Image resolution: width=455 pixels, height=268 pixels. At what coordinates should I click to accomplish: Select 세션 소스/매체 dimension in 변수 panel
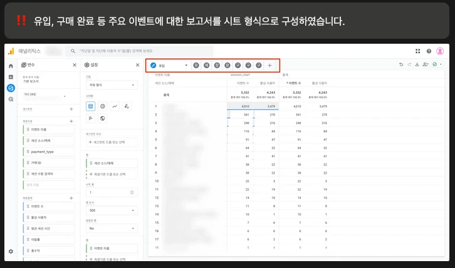(49, 141)
